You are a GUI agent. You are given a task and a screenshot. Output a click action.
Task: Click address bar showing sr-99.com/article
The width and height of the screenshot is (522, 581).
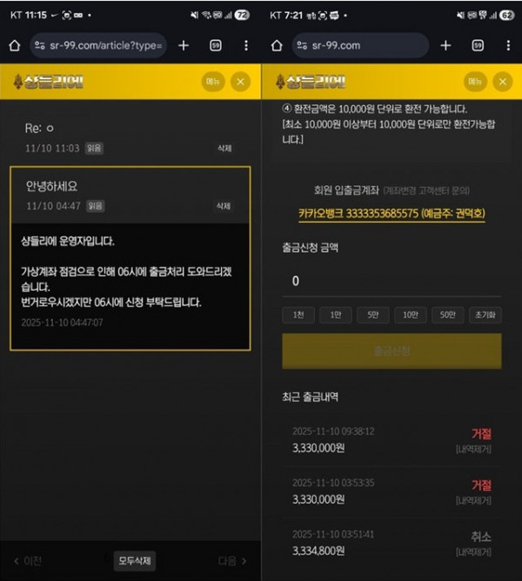click(97, 45)
